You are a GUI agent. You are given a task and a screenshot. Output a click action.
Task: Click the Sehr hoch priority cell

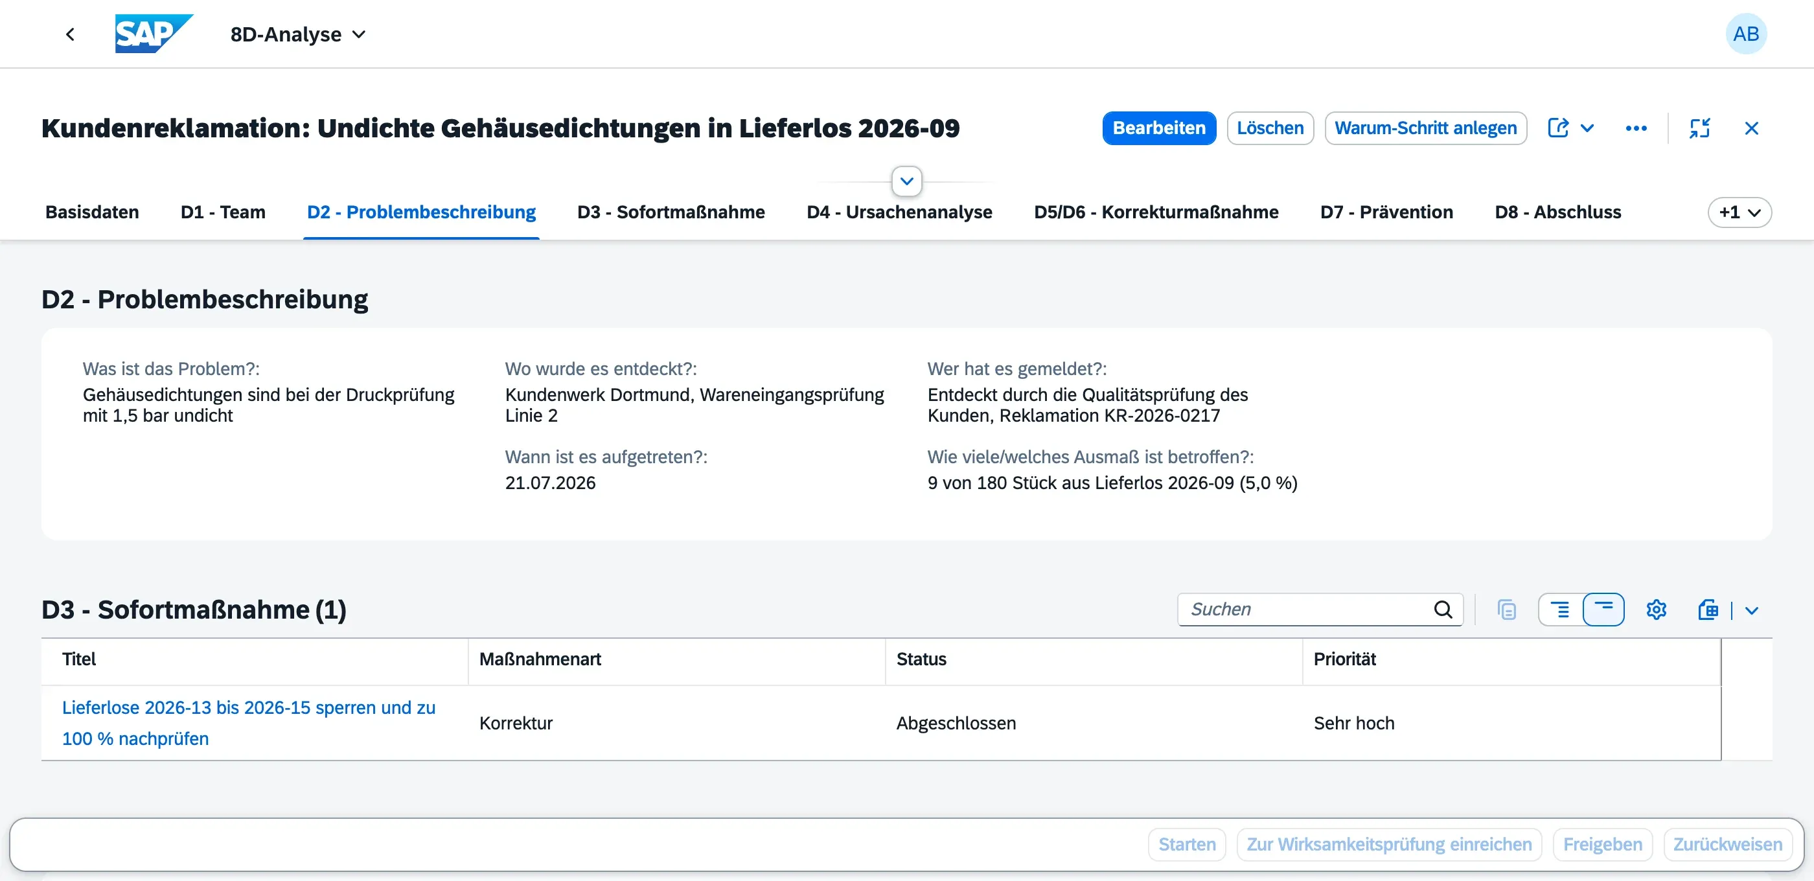pos(1354,723)
